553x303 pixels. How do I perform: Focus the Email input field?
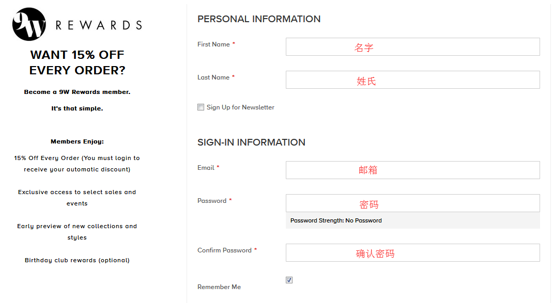[412, 170]
